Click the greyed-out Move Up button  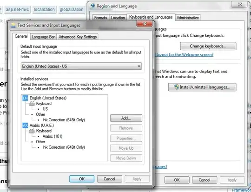tap(126, 148)
